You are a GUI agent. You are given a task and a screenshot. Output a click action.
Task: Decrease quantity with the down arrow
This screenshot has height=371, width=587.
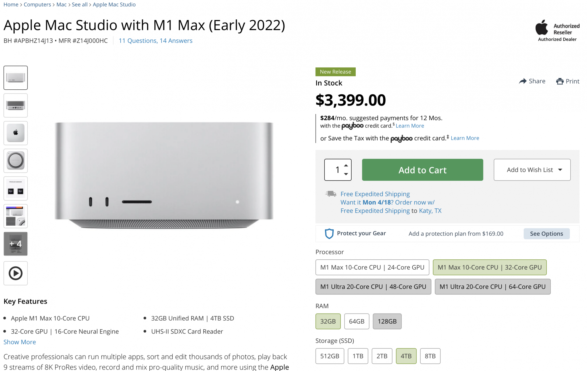click(346, 174)
